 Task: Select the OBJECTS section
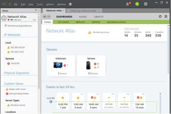coord(99,17)
